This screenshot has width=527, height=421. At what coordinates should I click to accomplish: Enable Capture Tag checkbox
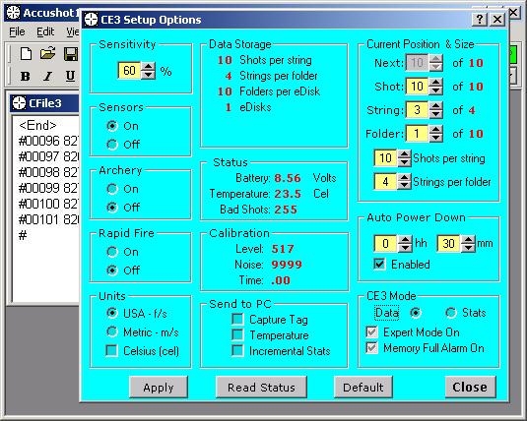(x=237, y=319)
